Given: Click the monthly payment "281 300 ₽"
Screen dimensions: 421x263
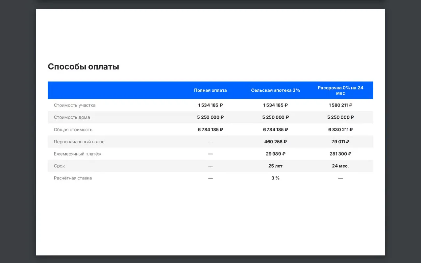Looking at the screenshot, I should coord(340,154).
